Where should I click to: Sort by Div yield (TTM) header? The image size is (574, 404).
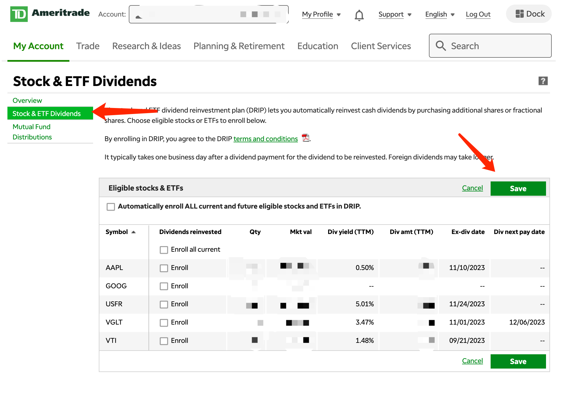click(x=351, y=232)
